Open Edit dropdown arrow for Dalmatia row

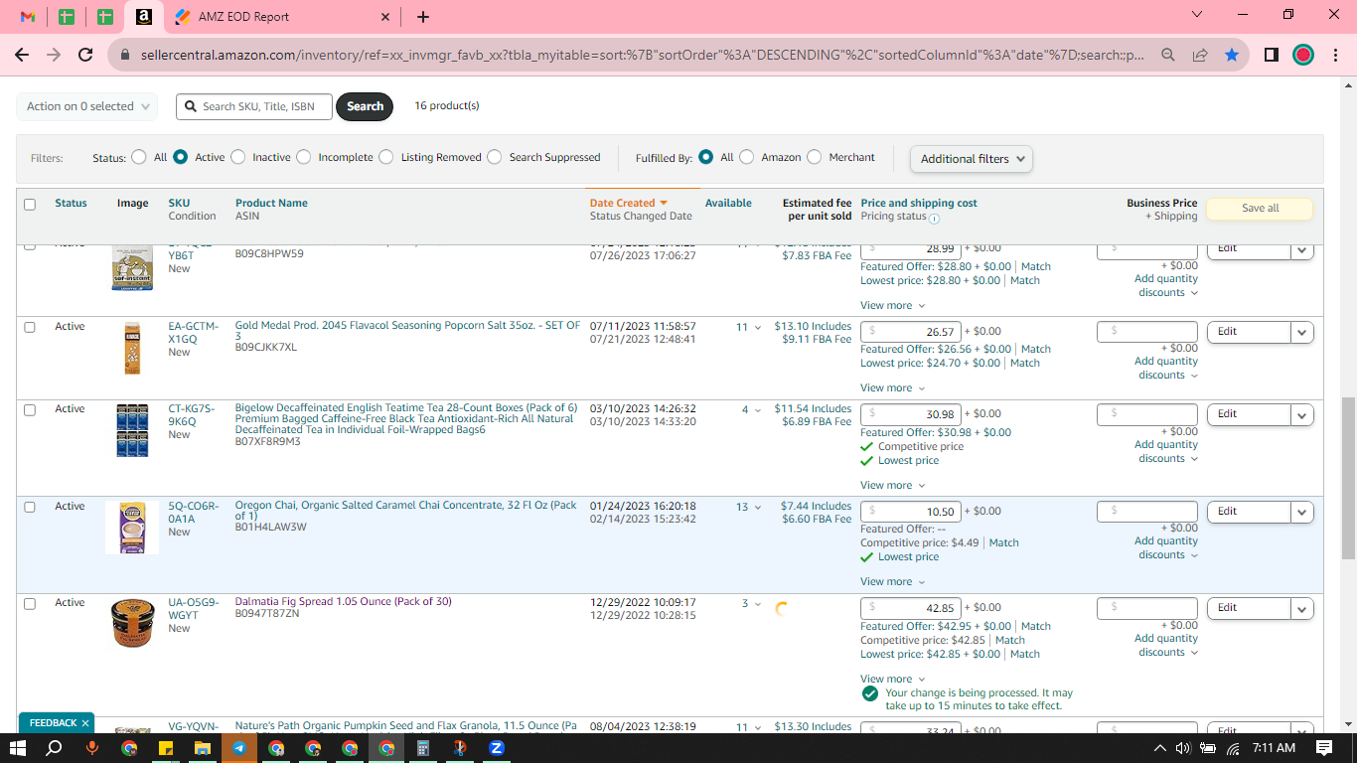pos(1302,609)
